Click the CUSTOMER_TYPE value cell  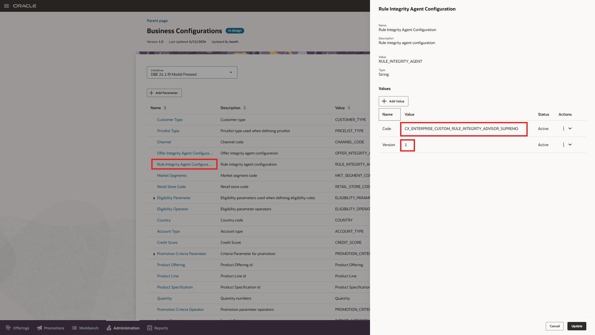click(350, 120)
